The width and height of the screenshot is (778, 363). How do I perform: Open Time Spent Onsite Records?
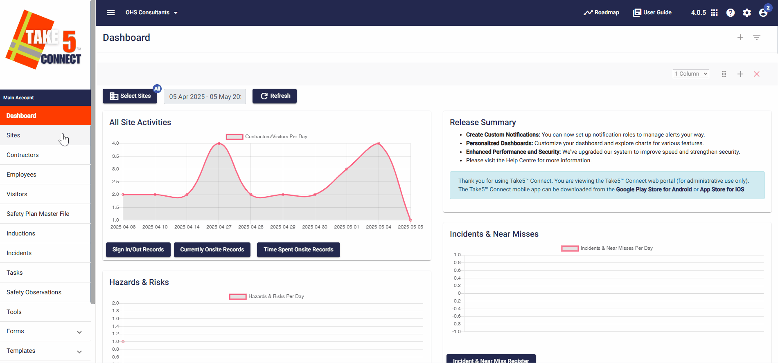pos(298,250)
